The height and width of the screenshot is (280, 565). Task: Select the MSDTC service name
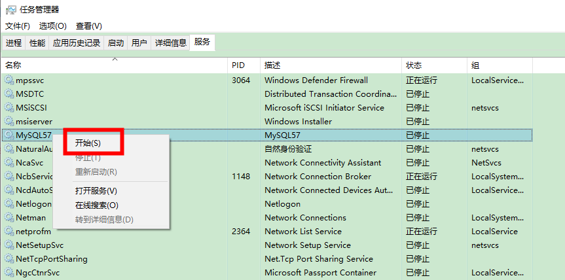[x=29, y=94]
